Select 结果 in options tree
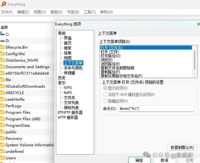The image size is (200, 163). click(68, 53)
